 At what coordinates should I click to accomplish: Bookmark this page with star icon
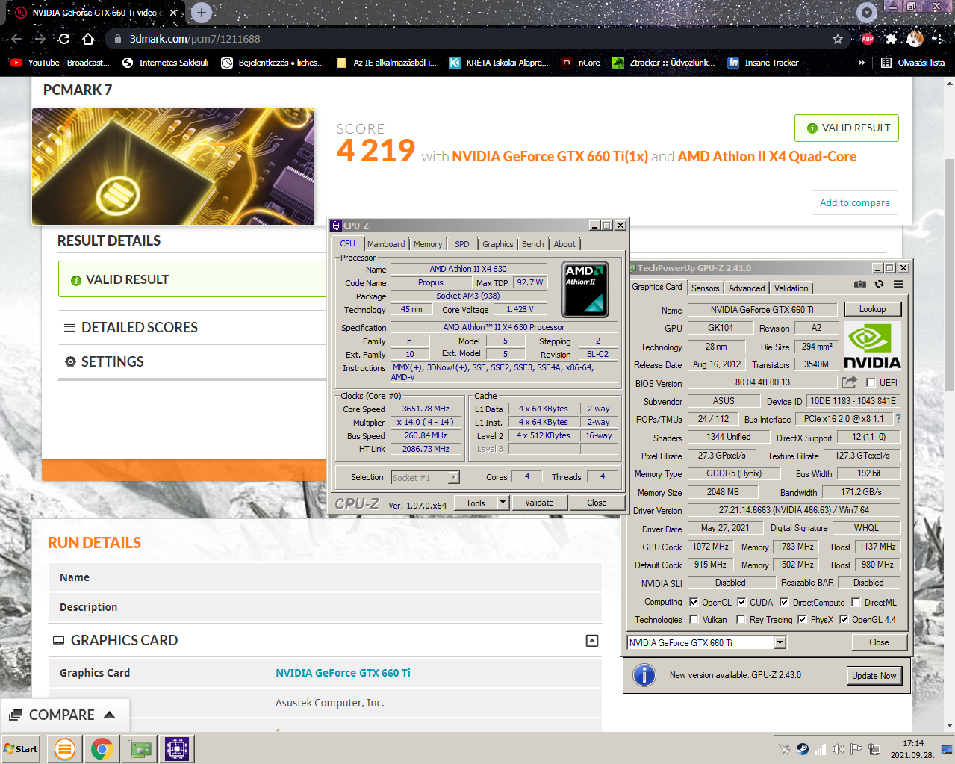[838, 39]
